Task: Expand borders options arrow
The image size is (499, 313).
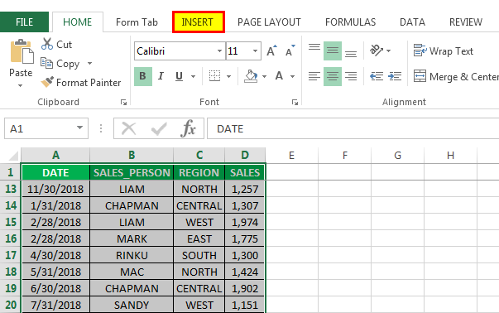Action: pyautogui.click(x=229, y=76)
